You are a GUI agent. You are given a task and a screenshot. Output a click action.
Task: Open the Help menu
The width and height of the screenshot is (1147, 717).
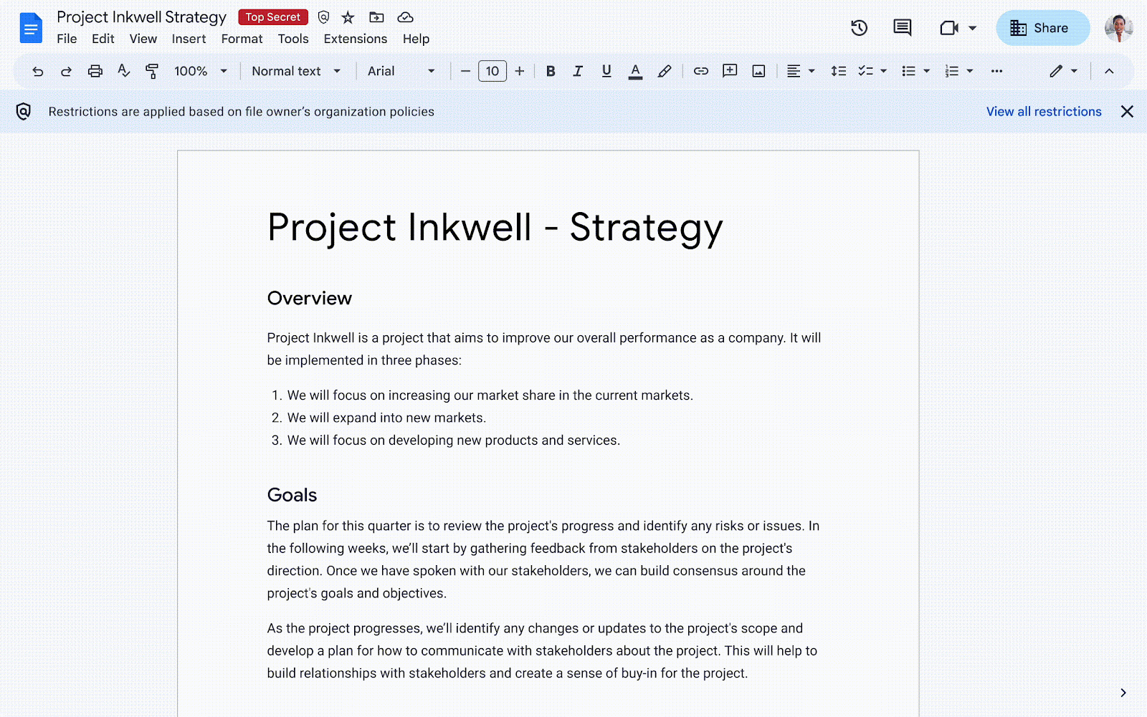point(416,39)
